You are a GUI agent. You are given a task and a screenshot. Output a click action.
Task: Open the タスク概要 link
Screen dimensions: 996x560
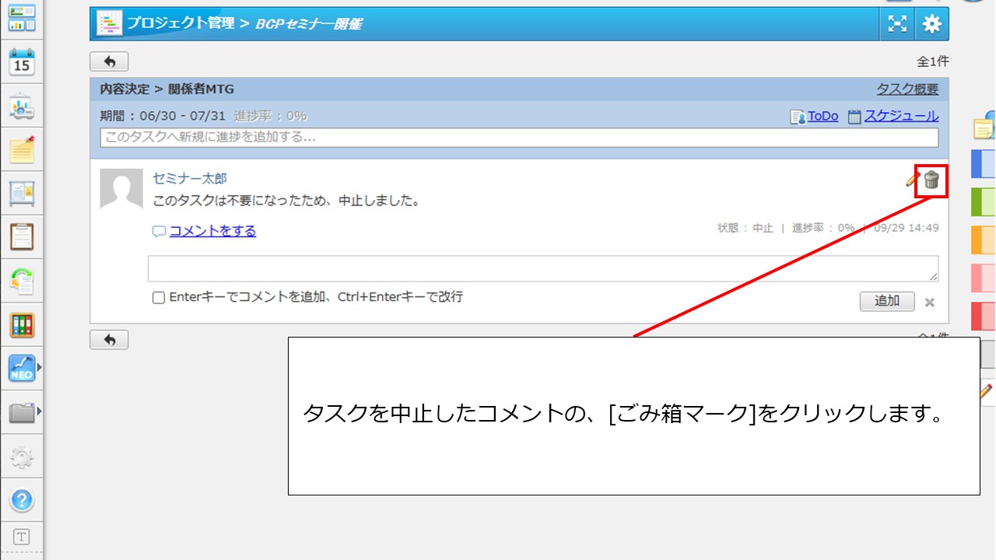click(x=907, y=89)
